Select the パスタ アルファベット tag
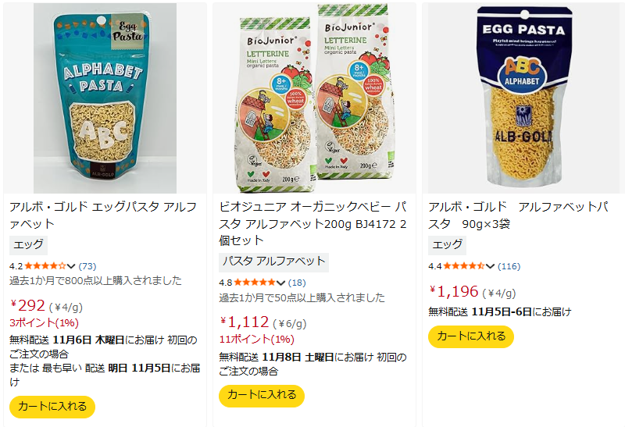Viewport: 625px width, 427px height. click(x=273, y=262)
